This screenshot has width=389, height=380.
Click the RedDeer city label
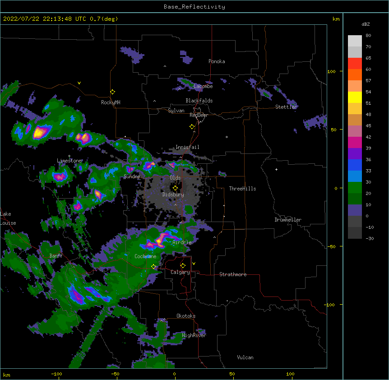point(199,115)
